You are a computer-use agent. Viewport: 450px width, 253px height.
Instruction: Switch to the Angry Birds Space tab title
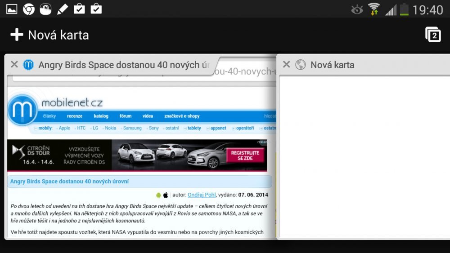click(x=124, y=65)
